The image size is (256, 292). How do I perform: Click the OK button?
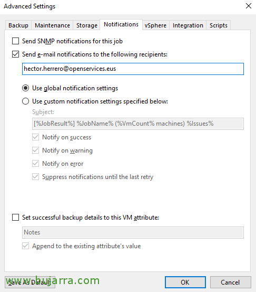[x=185, y=282]
